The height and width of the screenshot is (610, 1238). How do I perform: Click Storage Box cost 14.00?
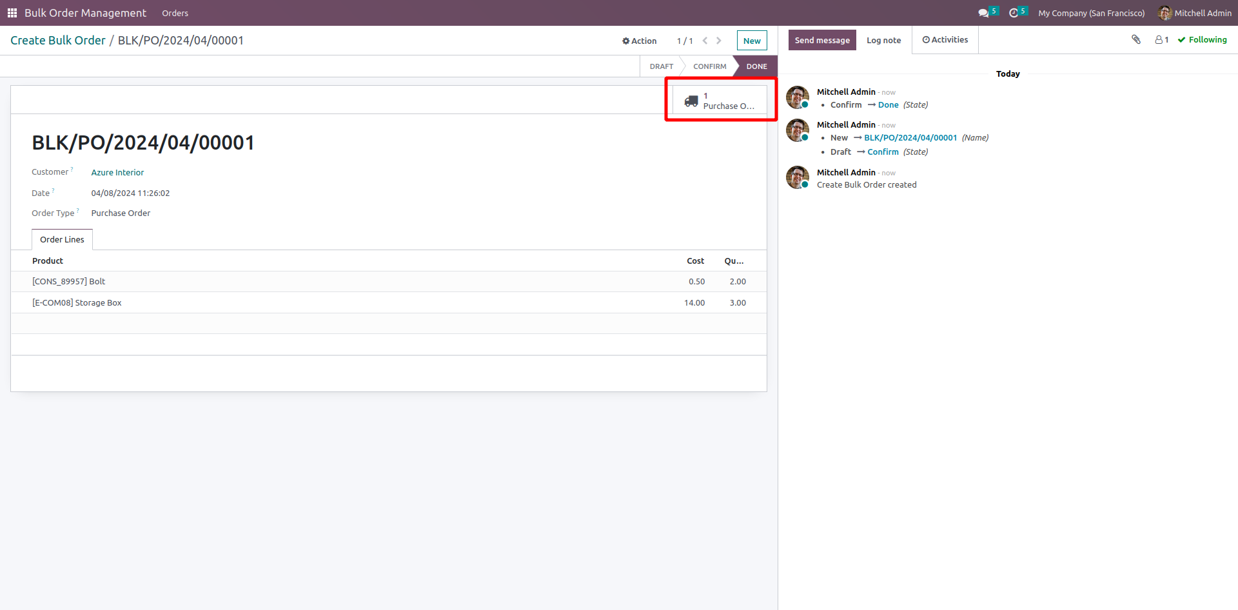point(694,303)
